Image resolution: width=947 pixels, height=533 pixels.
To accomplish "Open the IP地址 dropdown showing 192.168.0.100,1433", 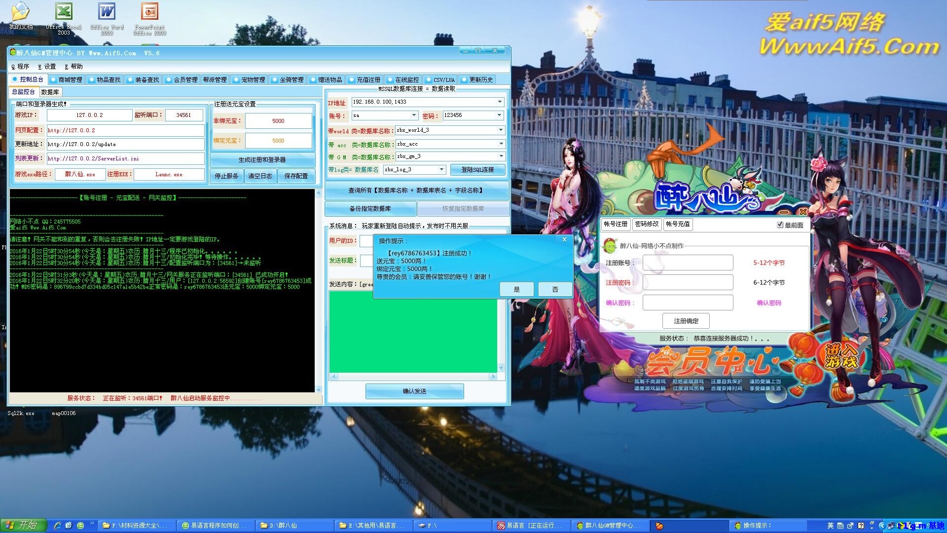I will coord(499,102).
